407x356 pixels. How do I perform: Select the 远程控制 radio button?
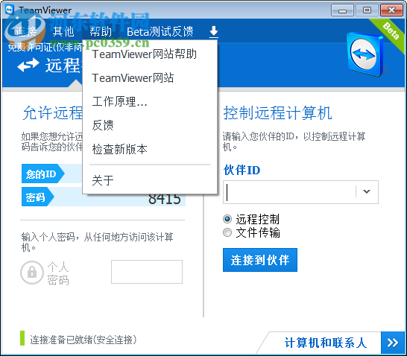tap(227, 219)
